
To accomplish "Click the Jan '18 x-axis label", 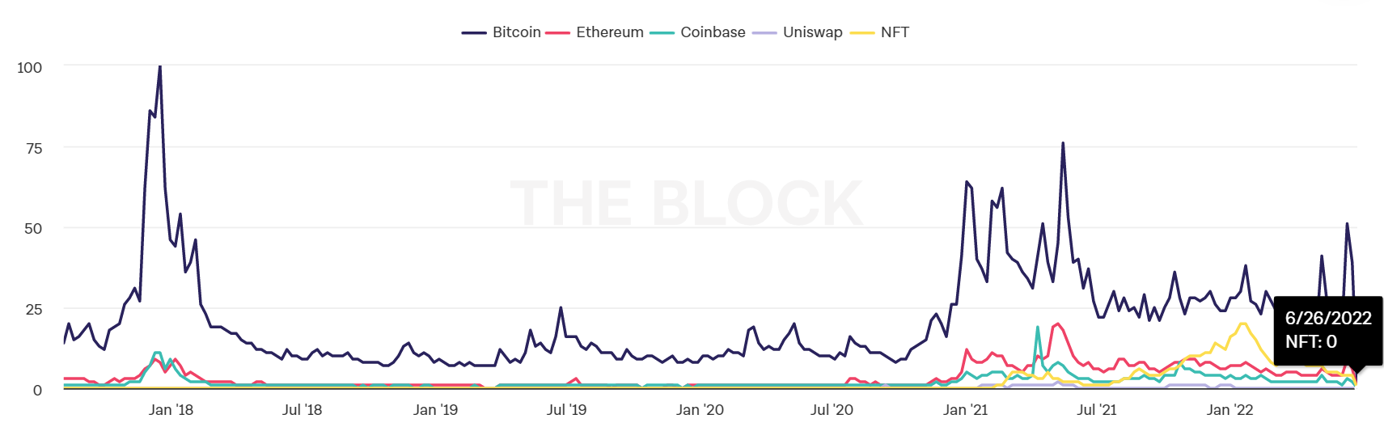I will click(171, 410).
